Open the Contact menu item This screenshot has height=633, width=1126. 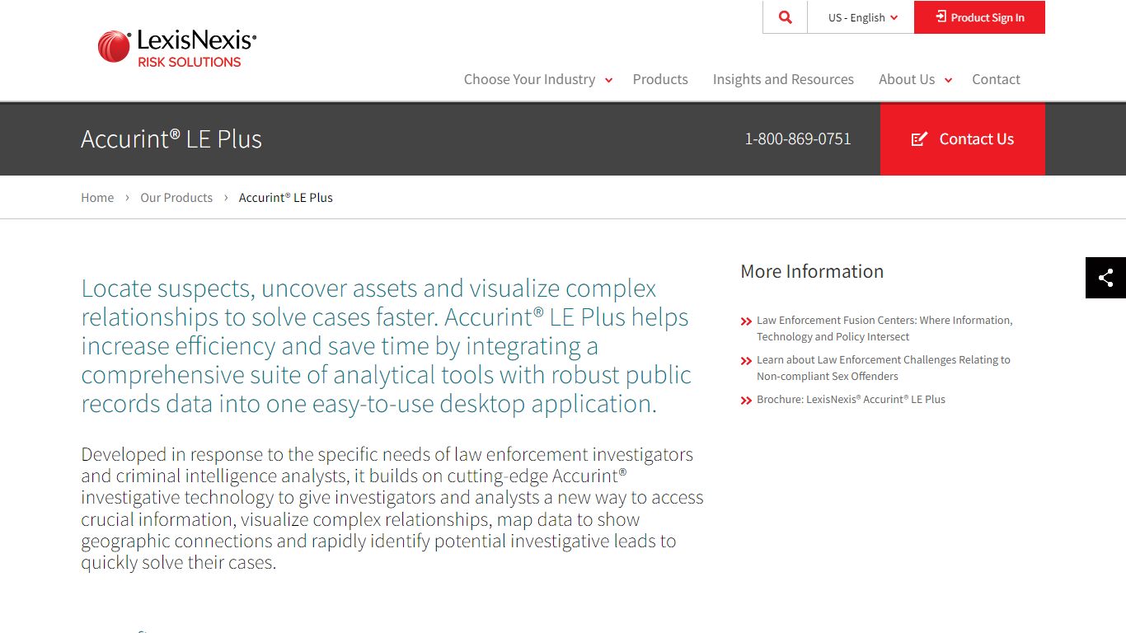(x=996, y=79)
